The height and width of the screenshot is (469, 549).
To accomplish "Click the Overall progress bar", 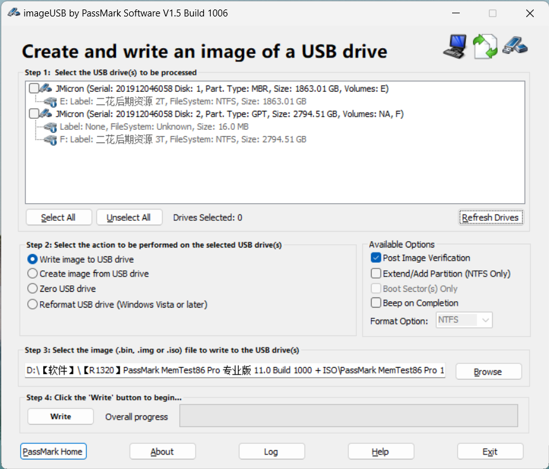I will [348, 416].
